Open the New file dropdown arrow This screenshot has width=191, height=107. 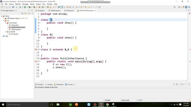coord(4,7)
